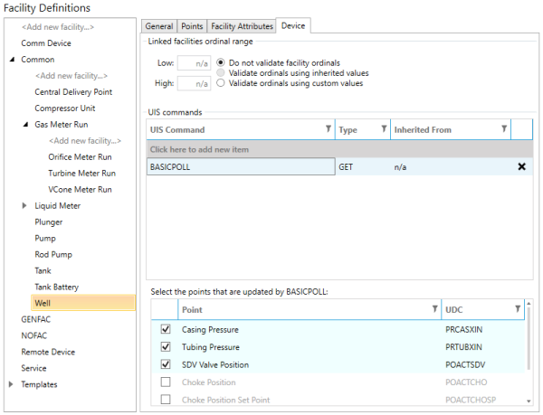Click filter icon on UDC column
Image resolution: width=543 pixels, height=415 pixels.
pyautogui.click(x=518, y=309)
